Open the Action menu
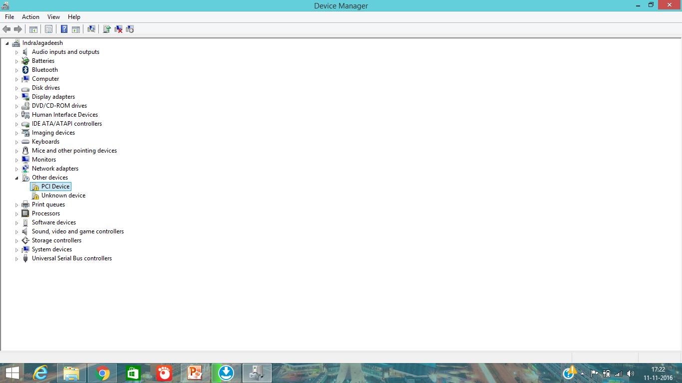Screen dimensions: 682x383 pyautogui.click(x=30, y=16)
